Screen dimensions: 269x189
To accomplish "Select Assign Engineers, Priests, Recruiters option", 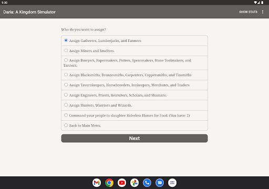I will click(x=134, y=95).
